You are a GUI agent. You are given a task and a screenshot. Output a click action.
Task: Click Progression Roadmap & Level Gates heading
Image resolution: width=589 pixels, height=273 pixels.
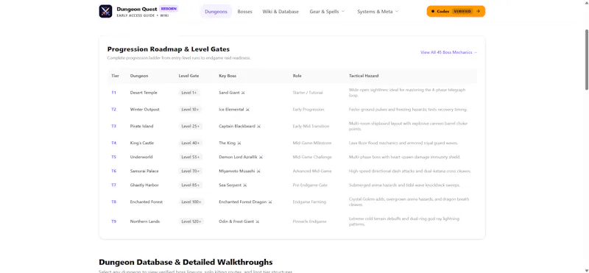coord(169,49)
